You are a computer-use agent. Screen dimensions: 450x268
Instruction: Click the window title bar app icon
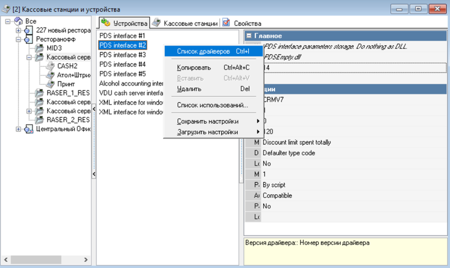6,9
